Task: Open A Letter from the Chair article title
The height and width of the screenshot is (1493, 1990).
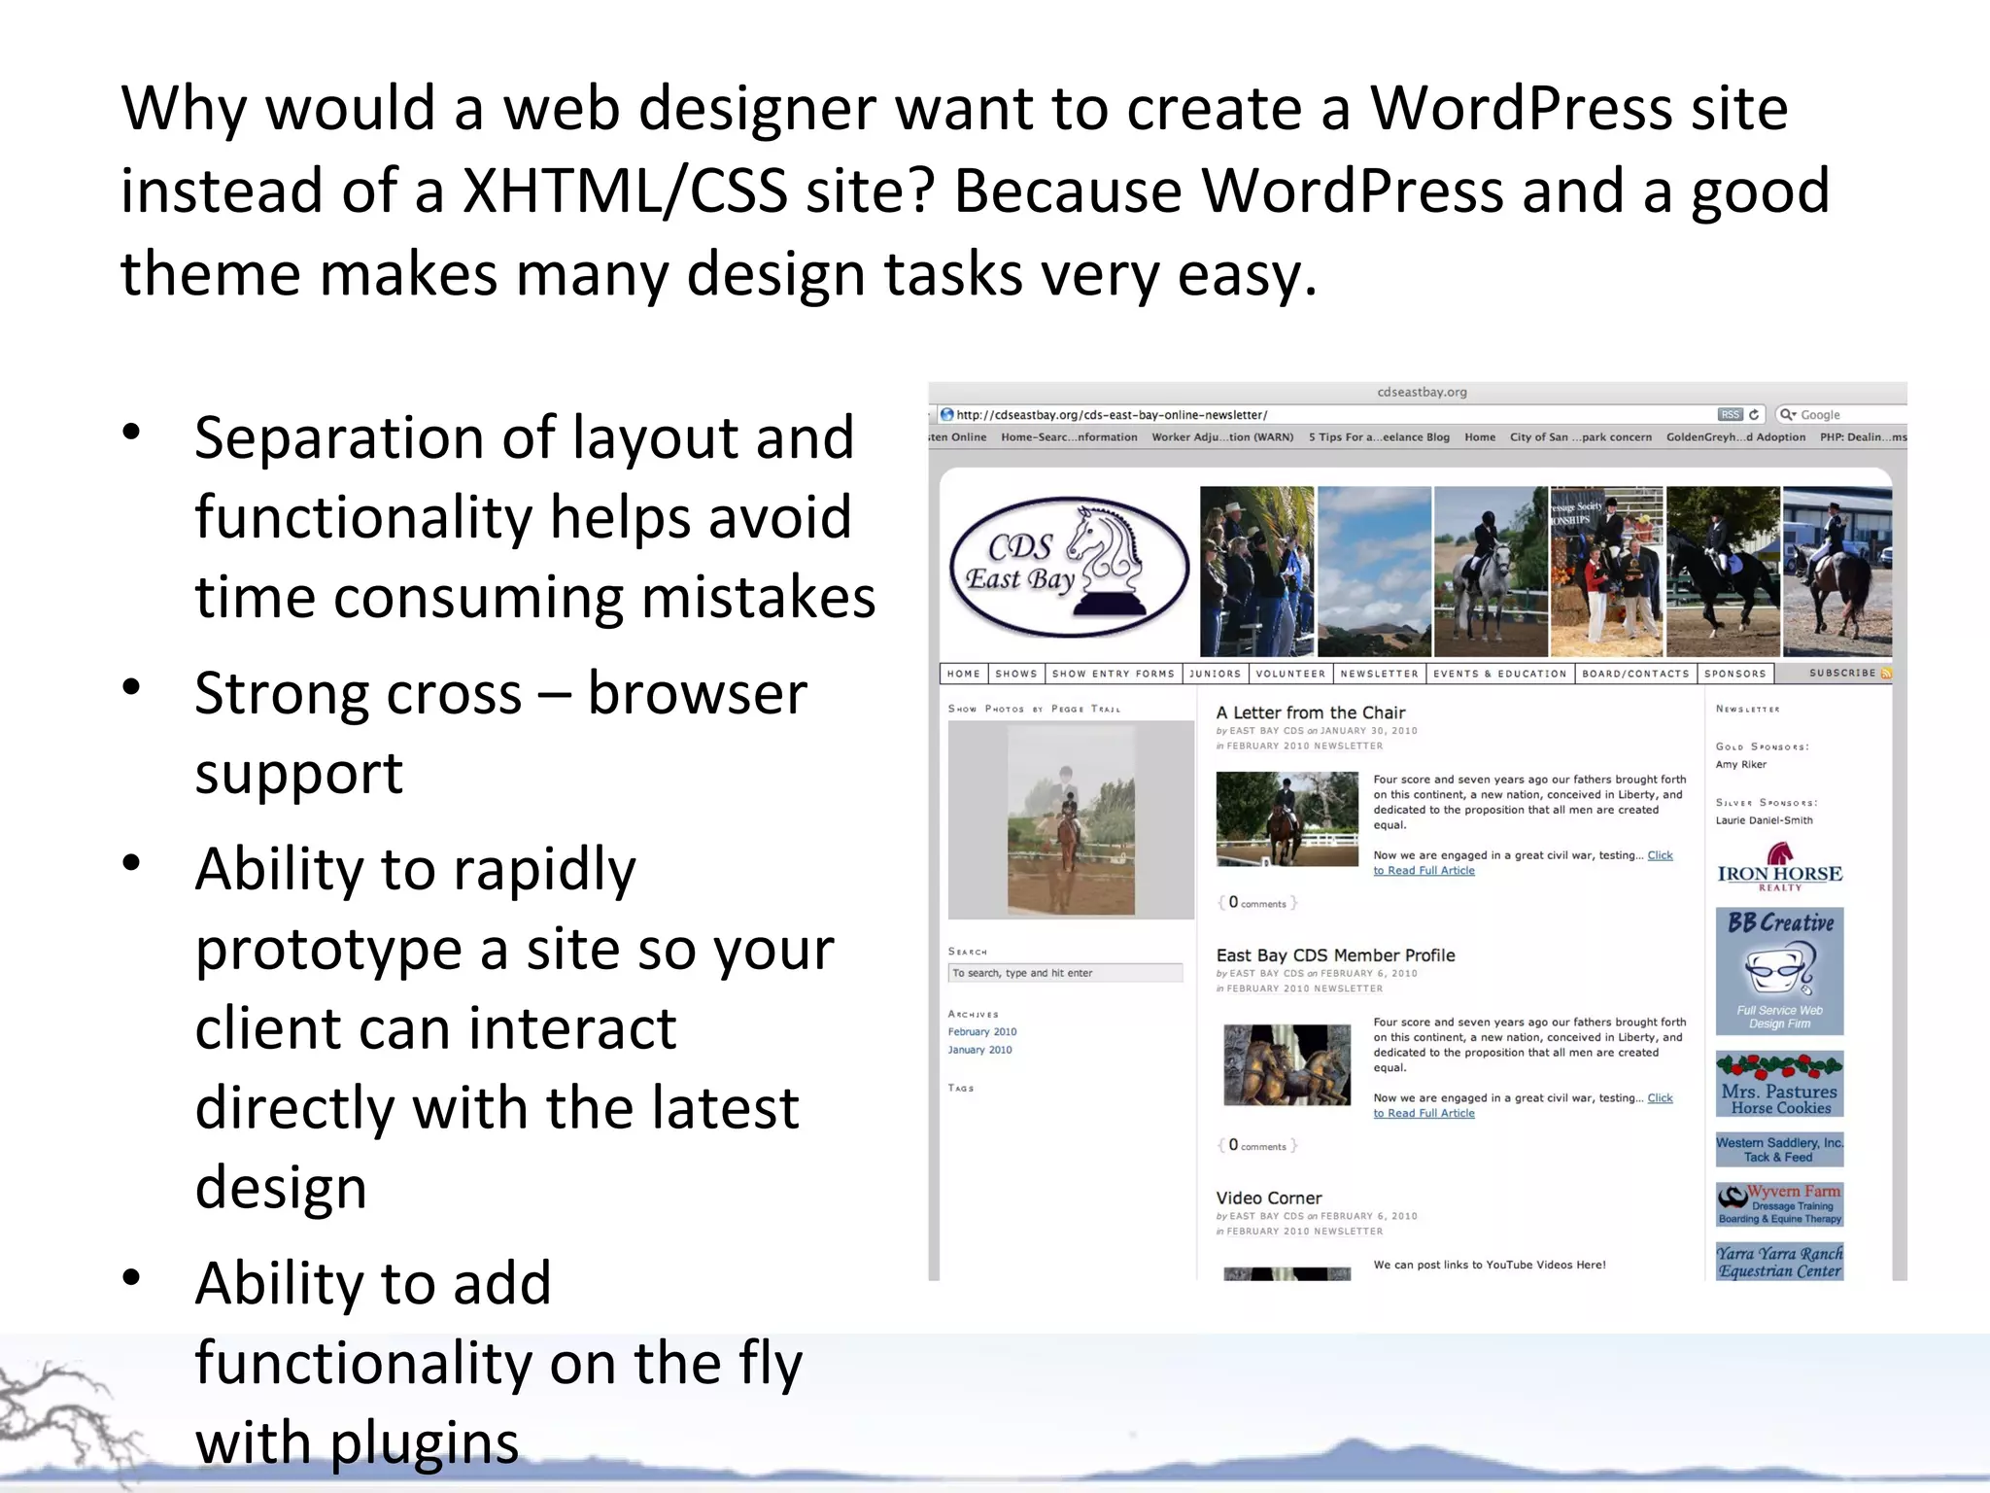Action: 1310,712
